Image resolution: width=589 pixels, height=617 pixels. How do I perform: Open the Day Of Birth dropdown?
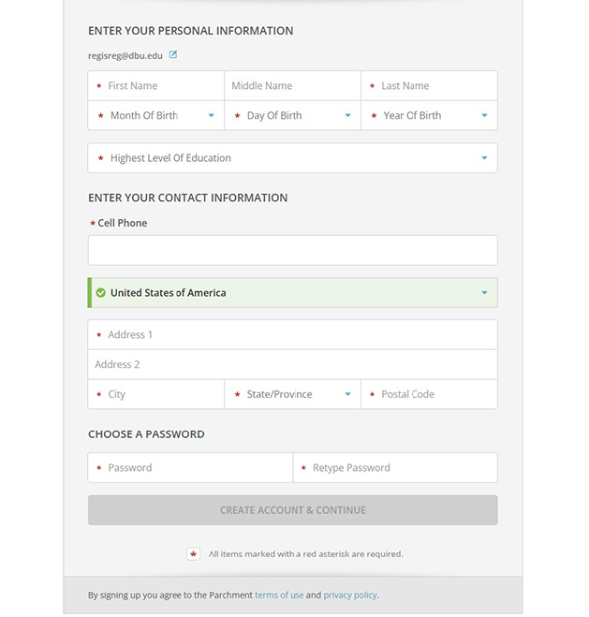pyautogui.click(x=292, y=116)
